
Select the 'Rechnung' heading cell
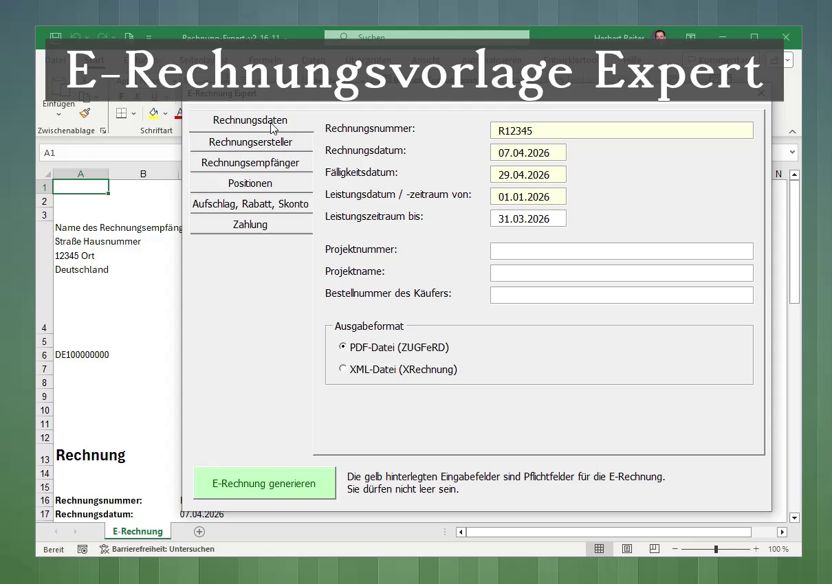tap(91, 456)
